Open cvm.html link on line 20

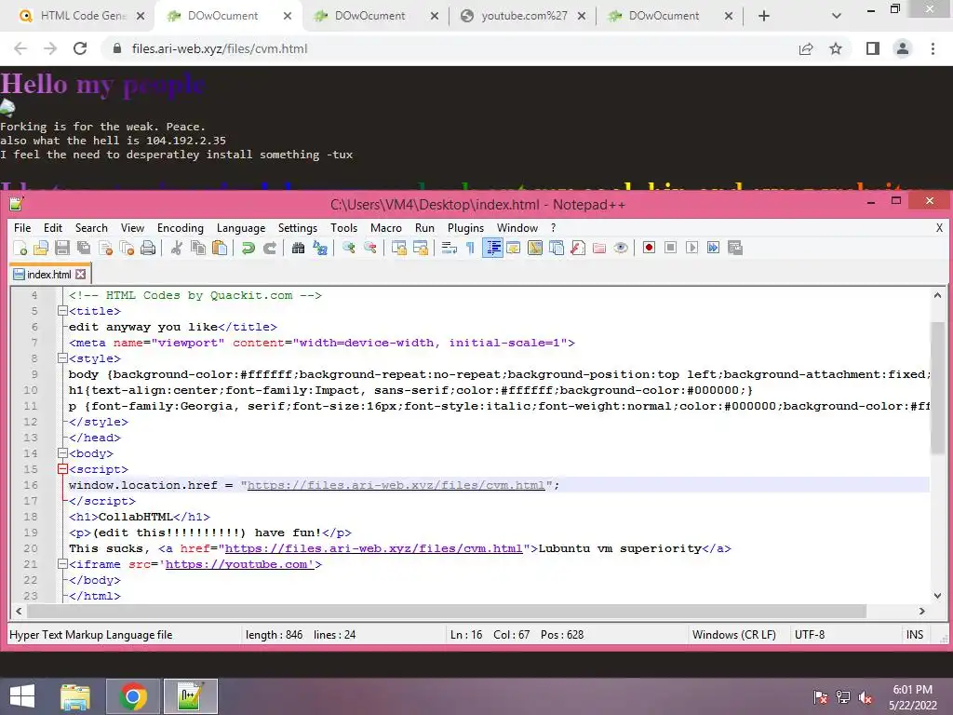click(x=374, y=548)
